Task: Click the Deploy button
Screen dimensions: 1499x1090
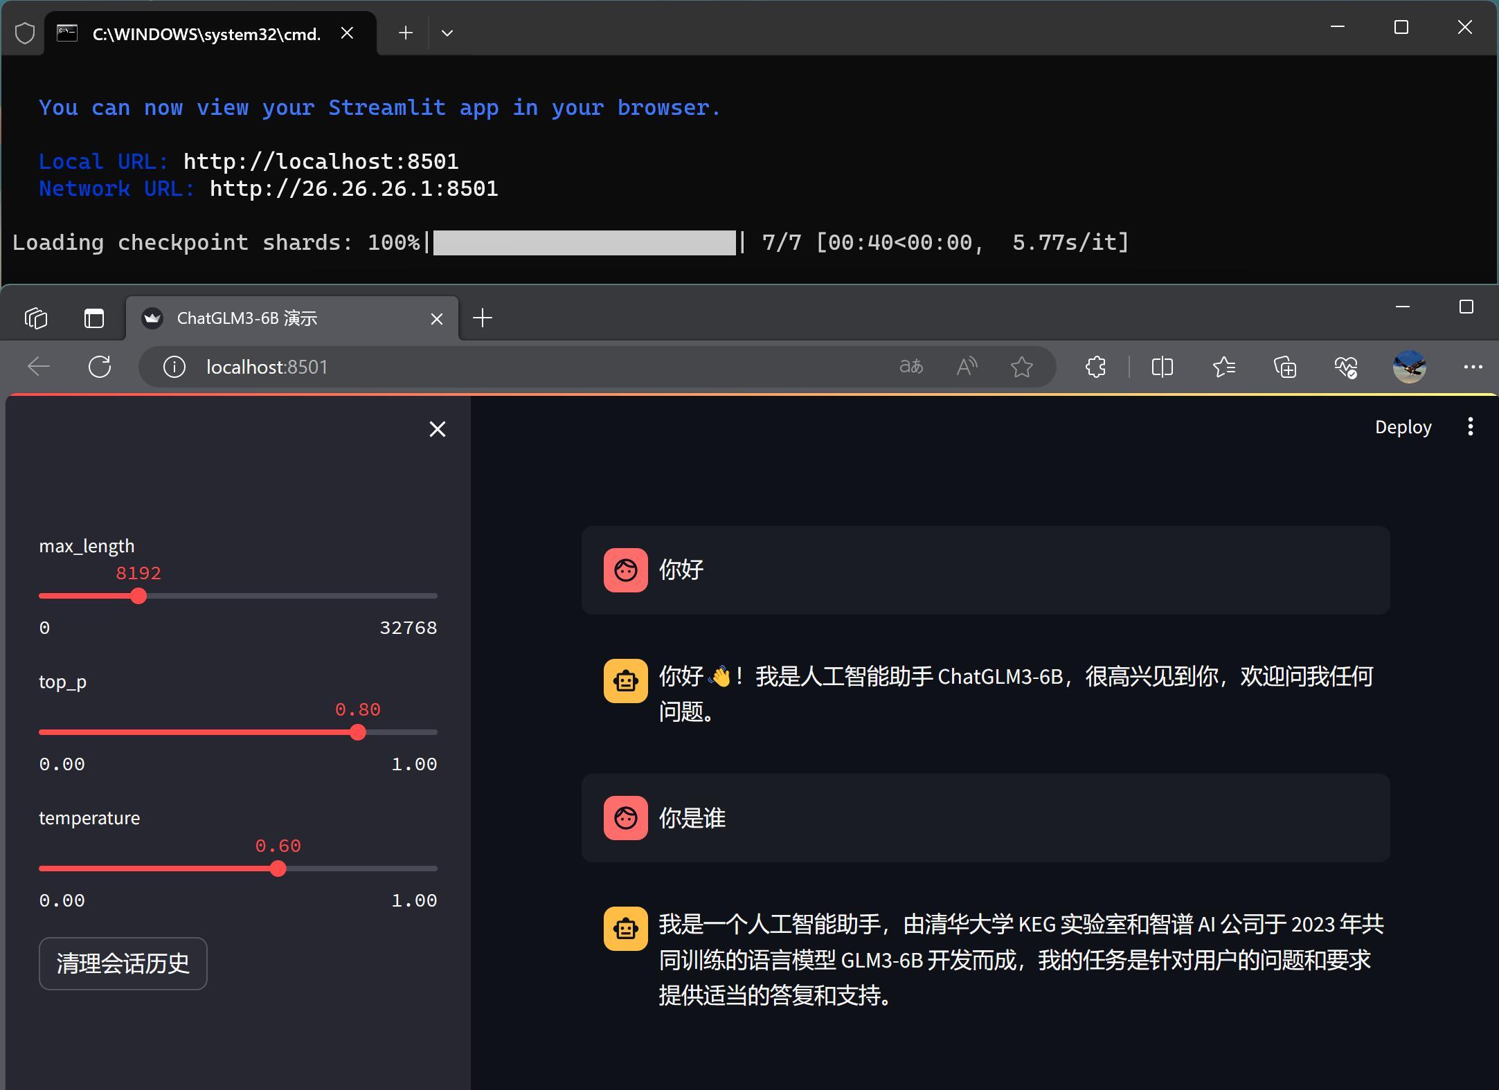Action: click(x=1403, y=427)
